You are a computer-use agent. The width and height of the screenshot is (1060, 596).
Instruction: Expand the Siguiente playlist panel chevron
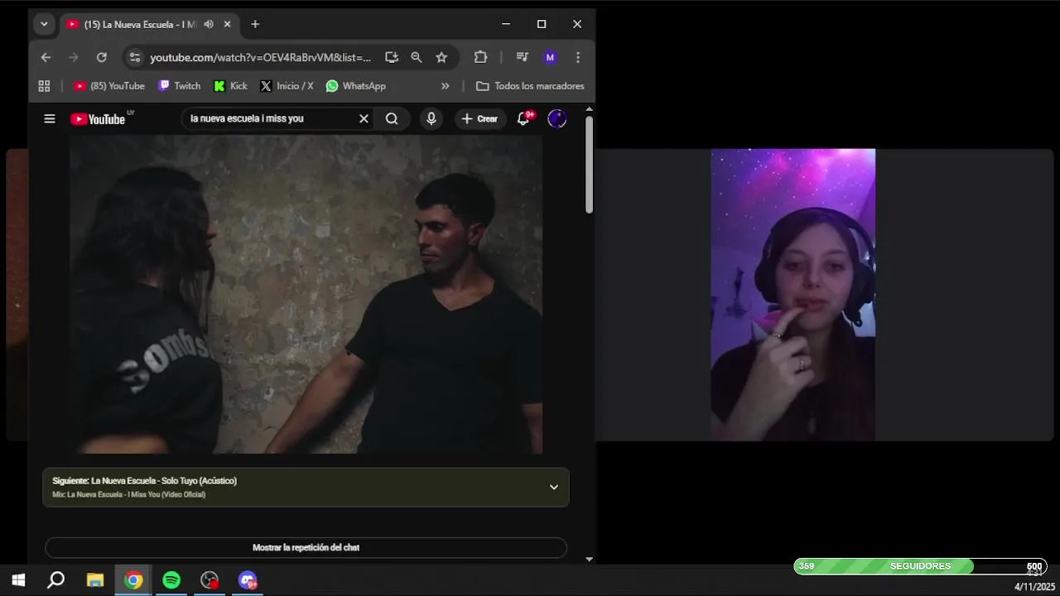pyautogui.click(x=554, y=487)
